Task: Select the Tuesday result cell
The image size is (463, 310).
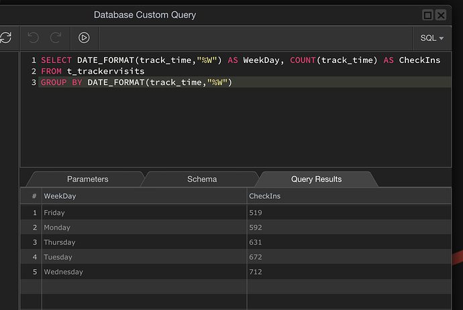Action: 144,256
